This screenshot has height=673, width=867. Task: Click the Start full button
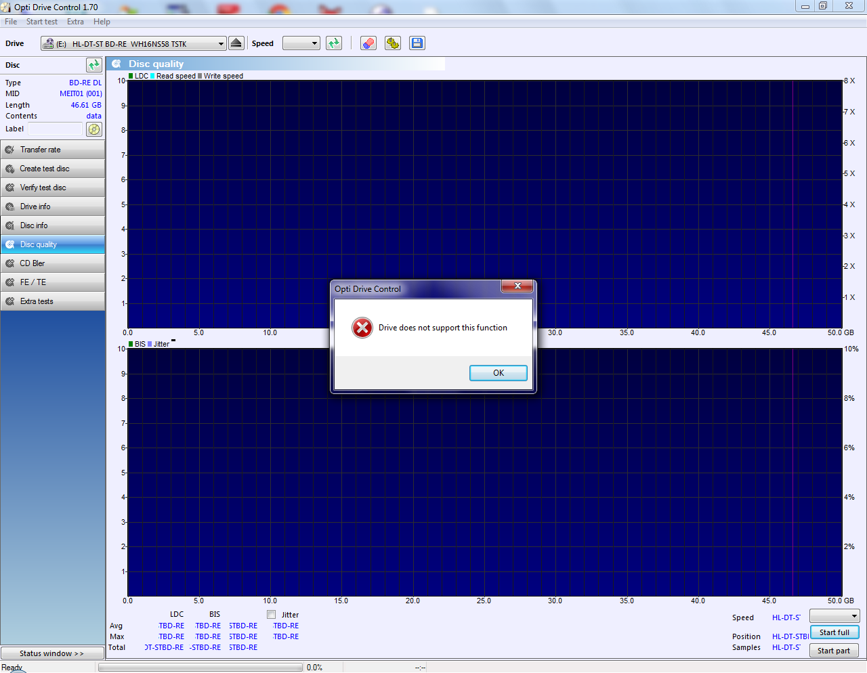tap(834, 632)
